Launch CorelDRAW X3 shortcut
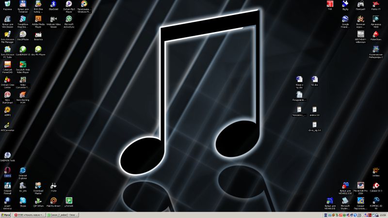The width and height of the screenshot is (388, 218). 23,51
